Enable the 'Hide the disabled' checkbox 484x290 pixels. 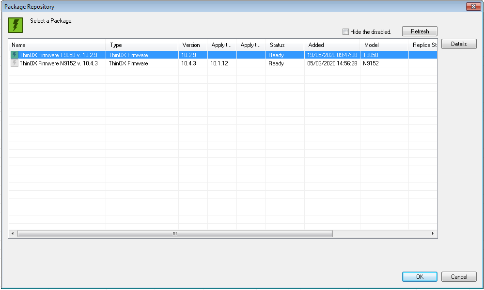(x=346, y=31)
